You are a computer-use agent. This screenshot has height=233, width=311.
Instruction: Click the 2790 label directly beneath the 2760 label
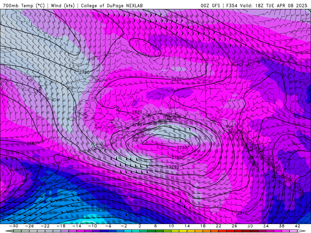pos(174,167)
